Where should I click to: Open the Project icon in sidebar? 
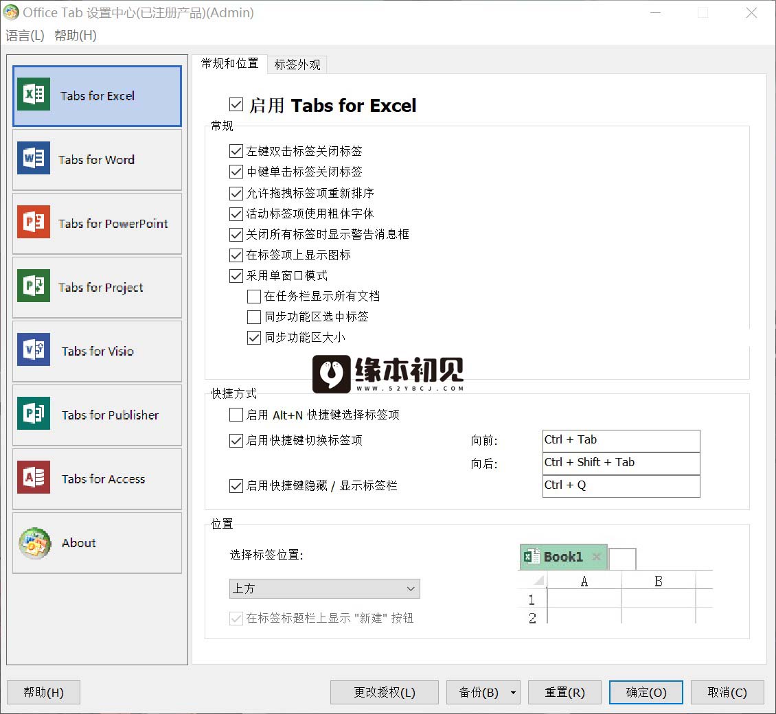[x=34, y=286]
